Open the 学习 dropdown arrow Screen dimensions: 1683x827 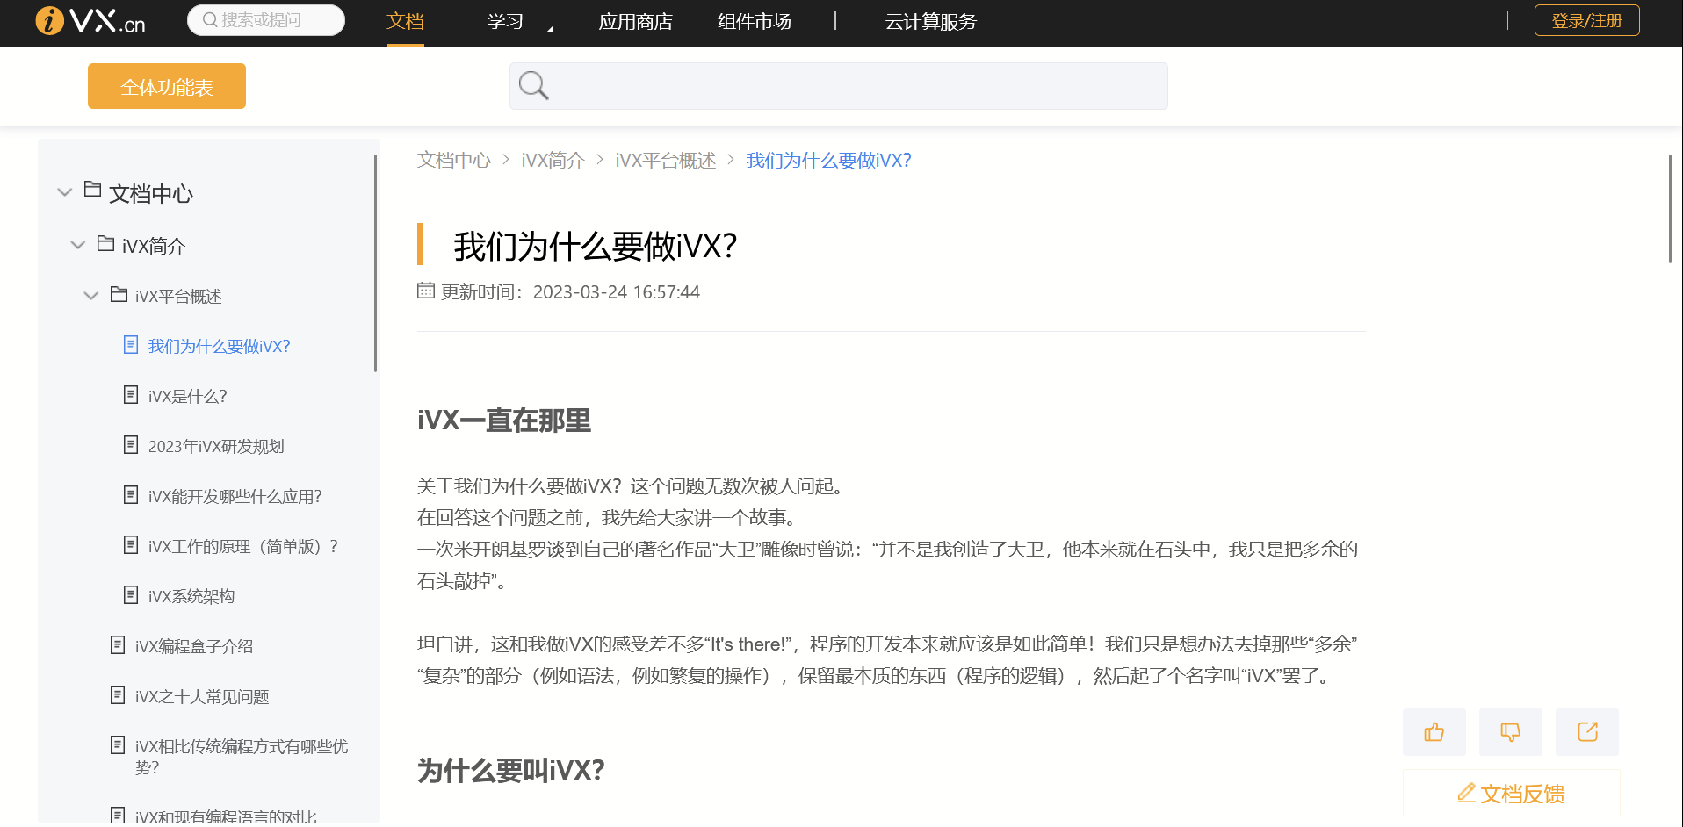tap(551, 27)
